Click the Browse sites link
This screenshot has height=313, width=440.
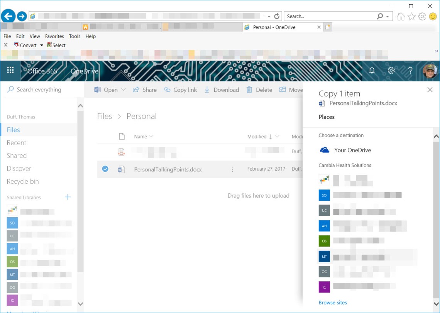point(333,303)
